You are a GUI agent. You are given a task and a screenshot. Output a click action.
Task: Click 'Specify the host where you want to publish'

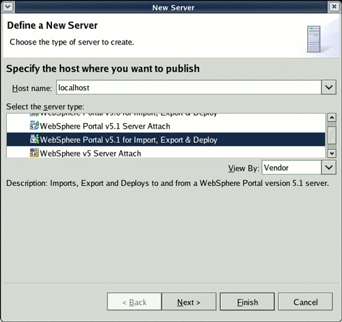[103, 68]
